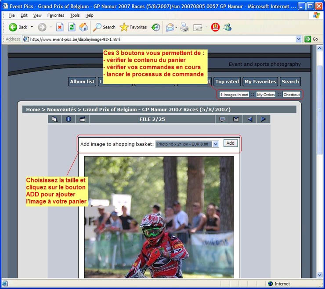Screen dimensions: 325x289
Task: Open the Back button history dropdown arrow
Action: tap(32, 27)
